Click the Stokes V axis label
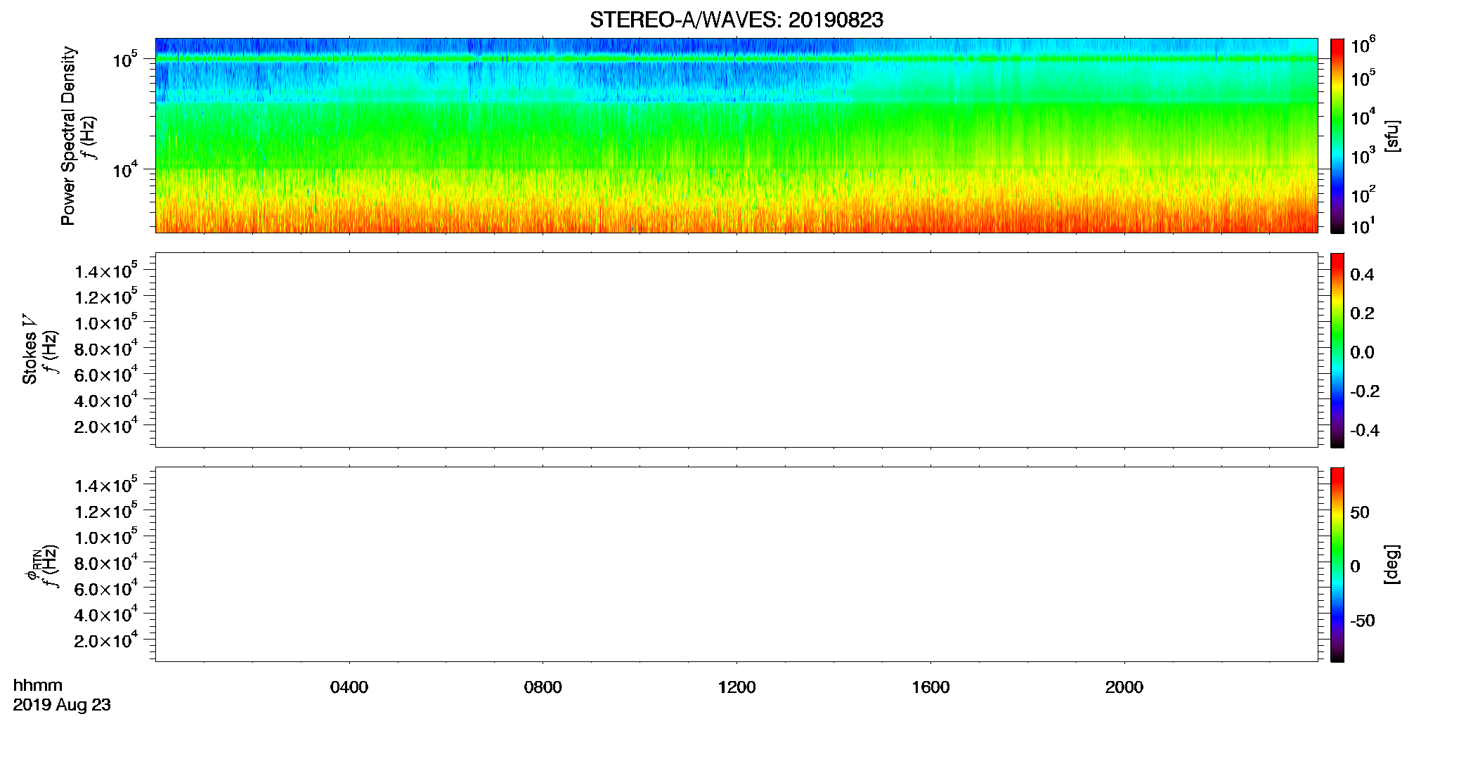Image resolution: width=1473 pixels, height=759 pixels. tap(30, 349)
